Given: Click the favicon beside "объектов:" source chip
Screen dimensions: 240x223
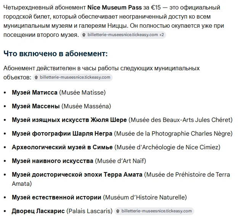Looking at the screenshot, I should click(x=36, y=77).
